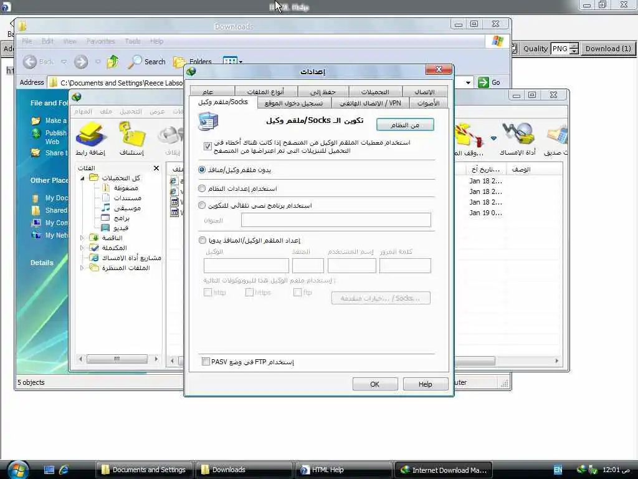Click the Stop download icon in IDM toolbar
638x479 pixels.
pyautogui.click(x=171, y=136)
